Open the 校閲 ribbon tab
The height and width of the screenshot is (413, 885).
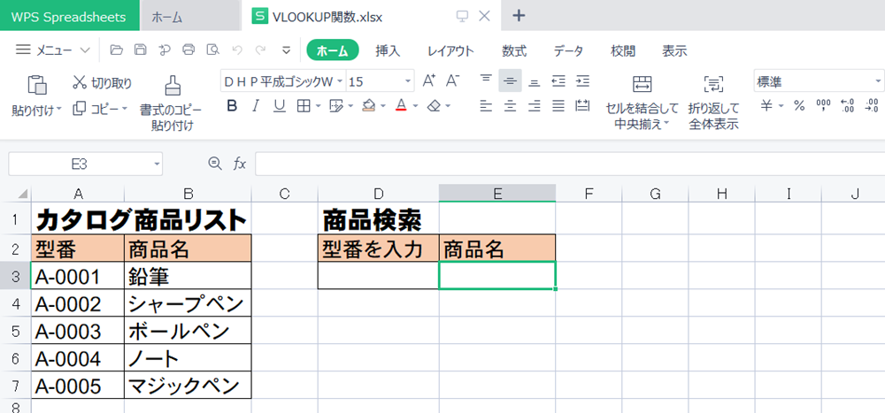click(622, 50)
